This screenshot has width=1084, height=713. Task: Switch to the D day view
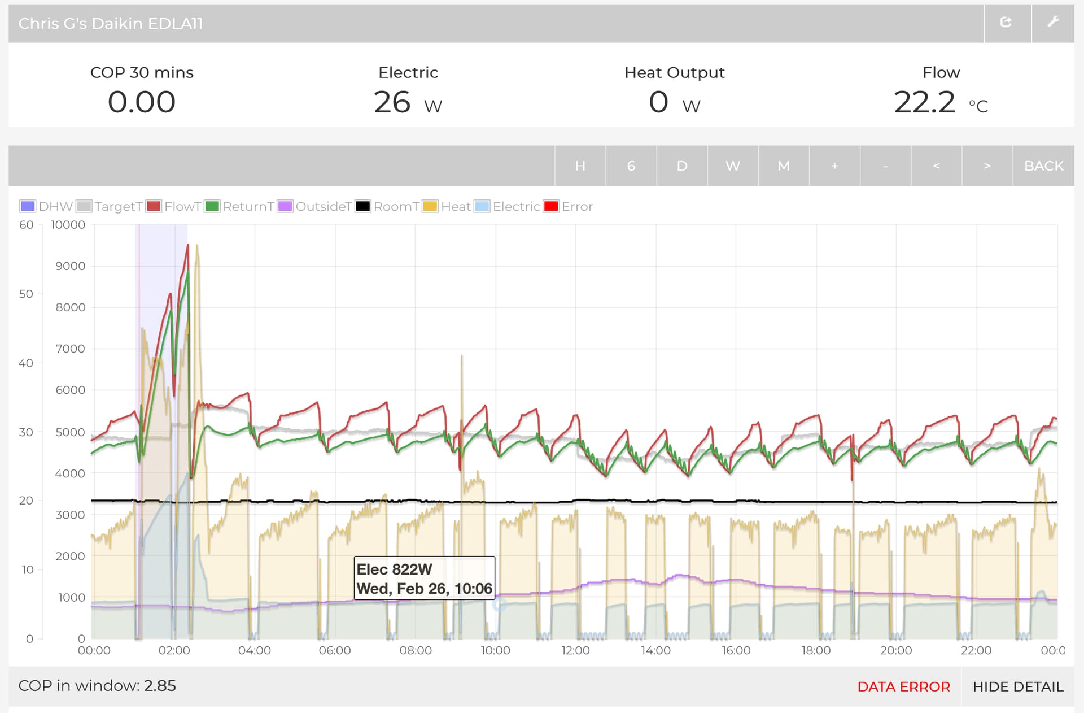pos(682,166)
